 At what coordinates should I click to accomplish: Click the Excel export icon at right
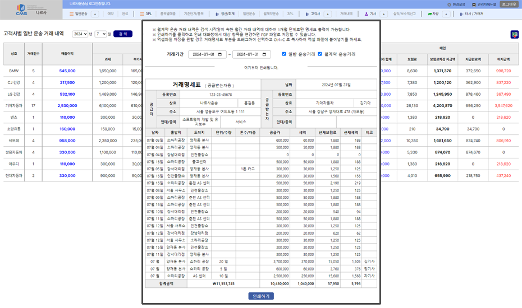pos(514,34)
